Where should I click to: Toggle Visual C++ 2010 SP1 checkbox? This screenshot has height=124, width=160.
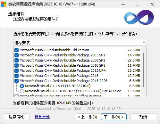tap(16, 65)
